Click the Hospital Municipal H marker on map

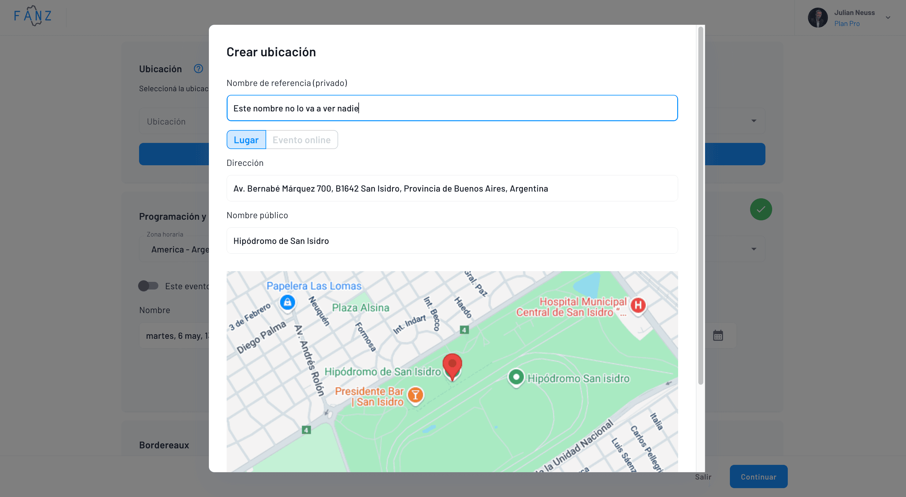click(638, 305)
